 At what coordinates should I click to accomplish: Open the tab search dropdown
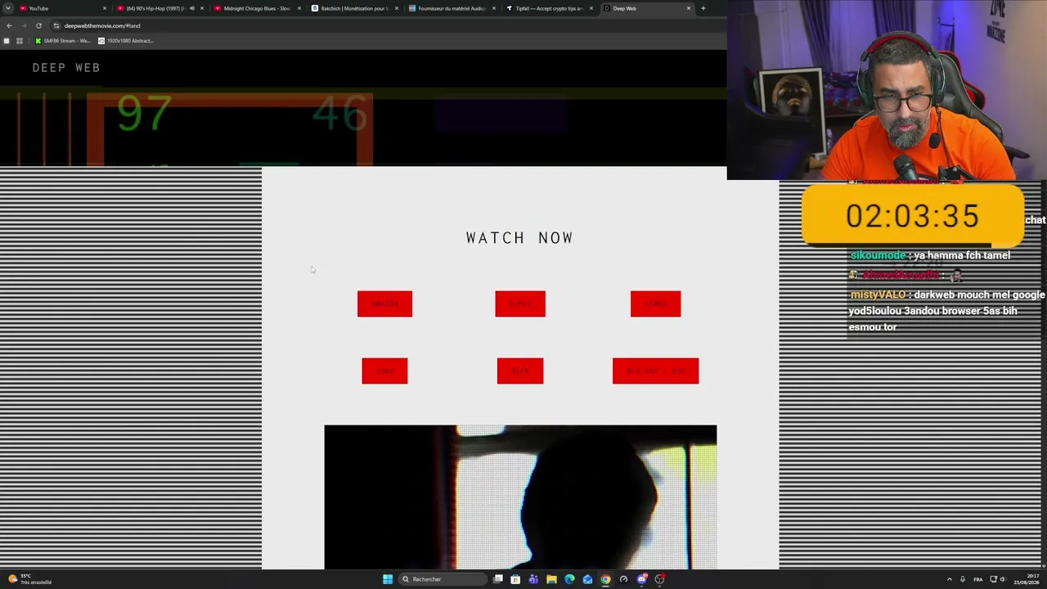7,8
